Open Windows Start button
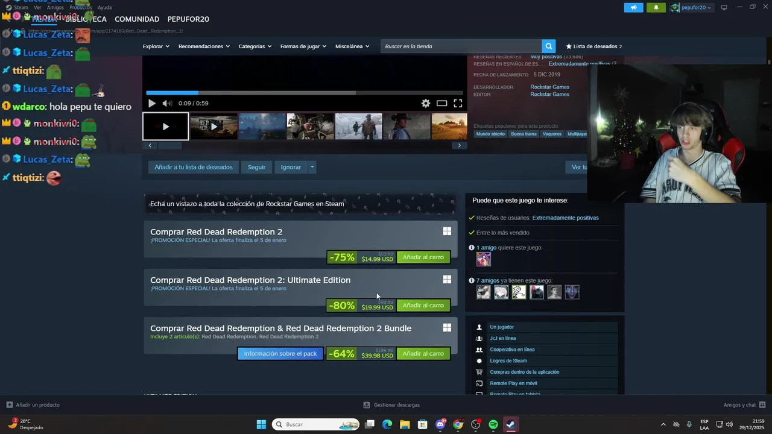This screenshot has height=434, width=772. point(261,424)
